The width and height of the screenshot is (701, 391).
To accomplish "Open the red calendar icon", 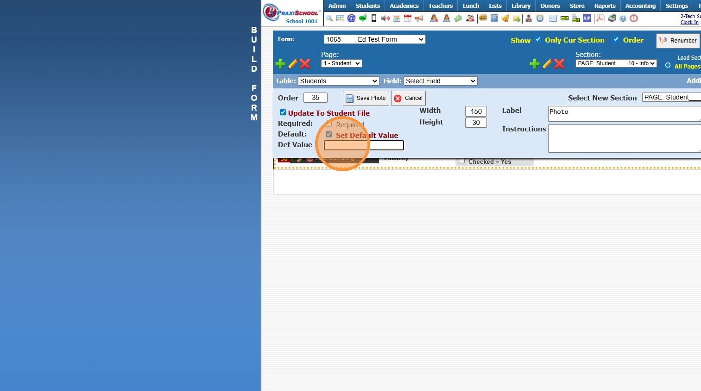I will click(408, 19).
